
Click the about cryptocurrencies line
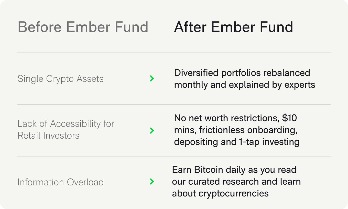(220, 193)
